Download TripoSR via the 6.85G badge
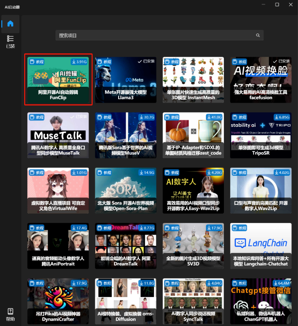This screenshot has width=298, height=326. click(x=282, y=117)
